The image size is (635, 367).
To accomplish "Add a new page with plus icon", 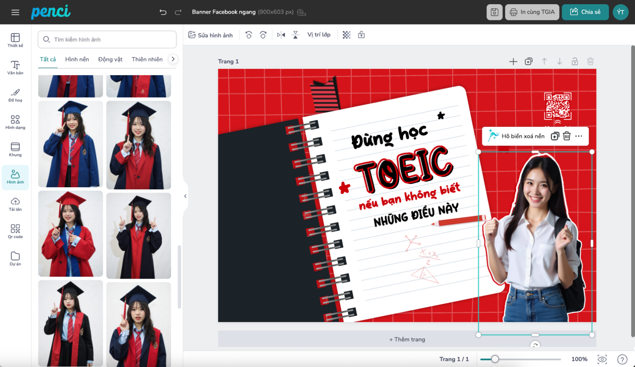I will [513, 62].
